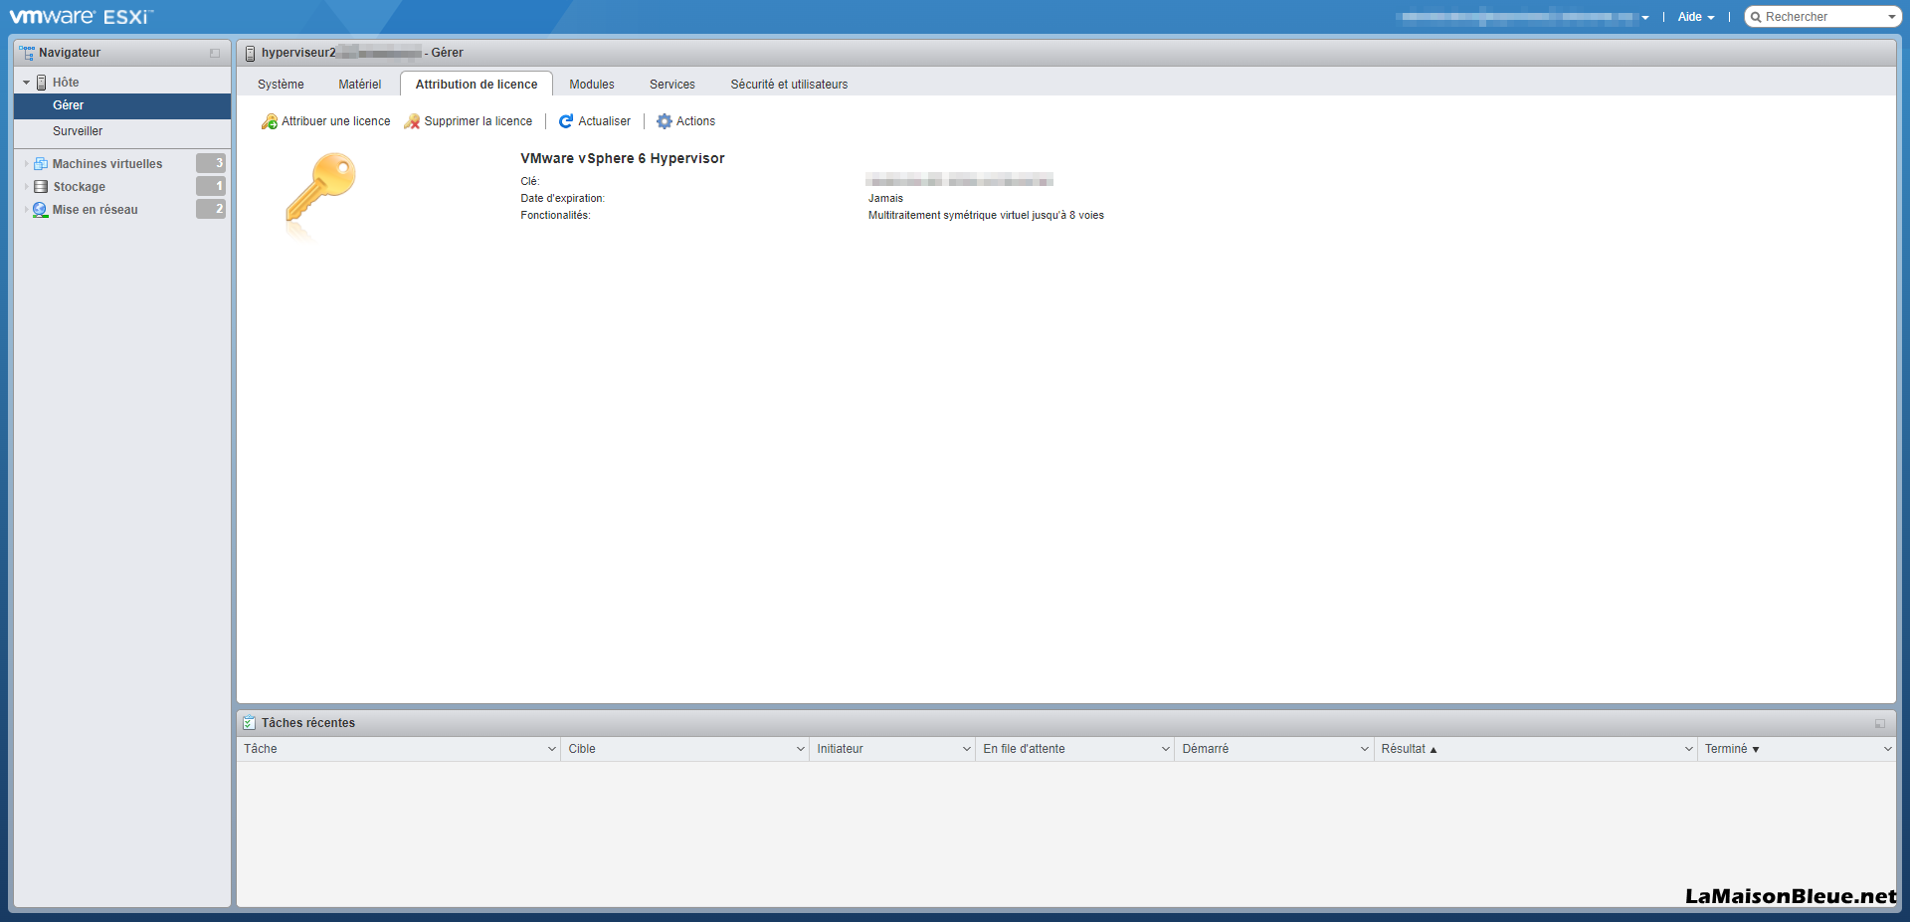Screen dimensions: 1910x922
Task: Open Machines virtuelles in navigator
Action: tap(107, 164)
